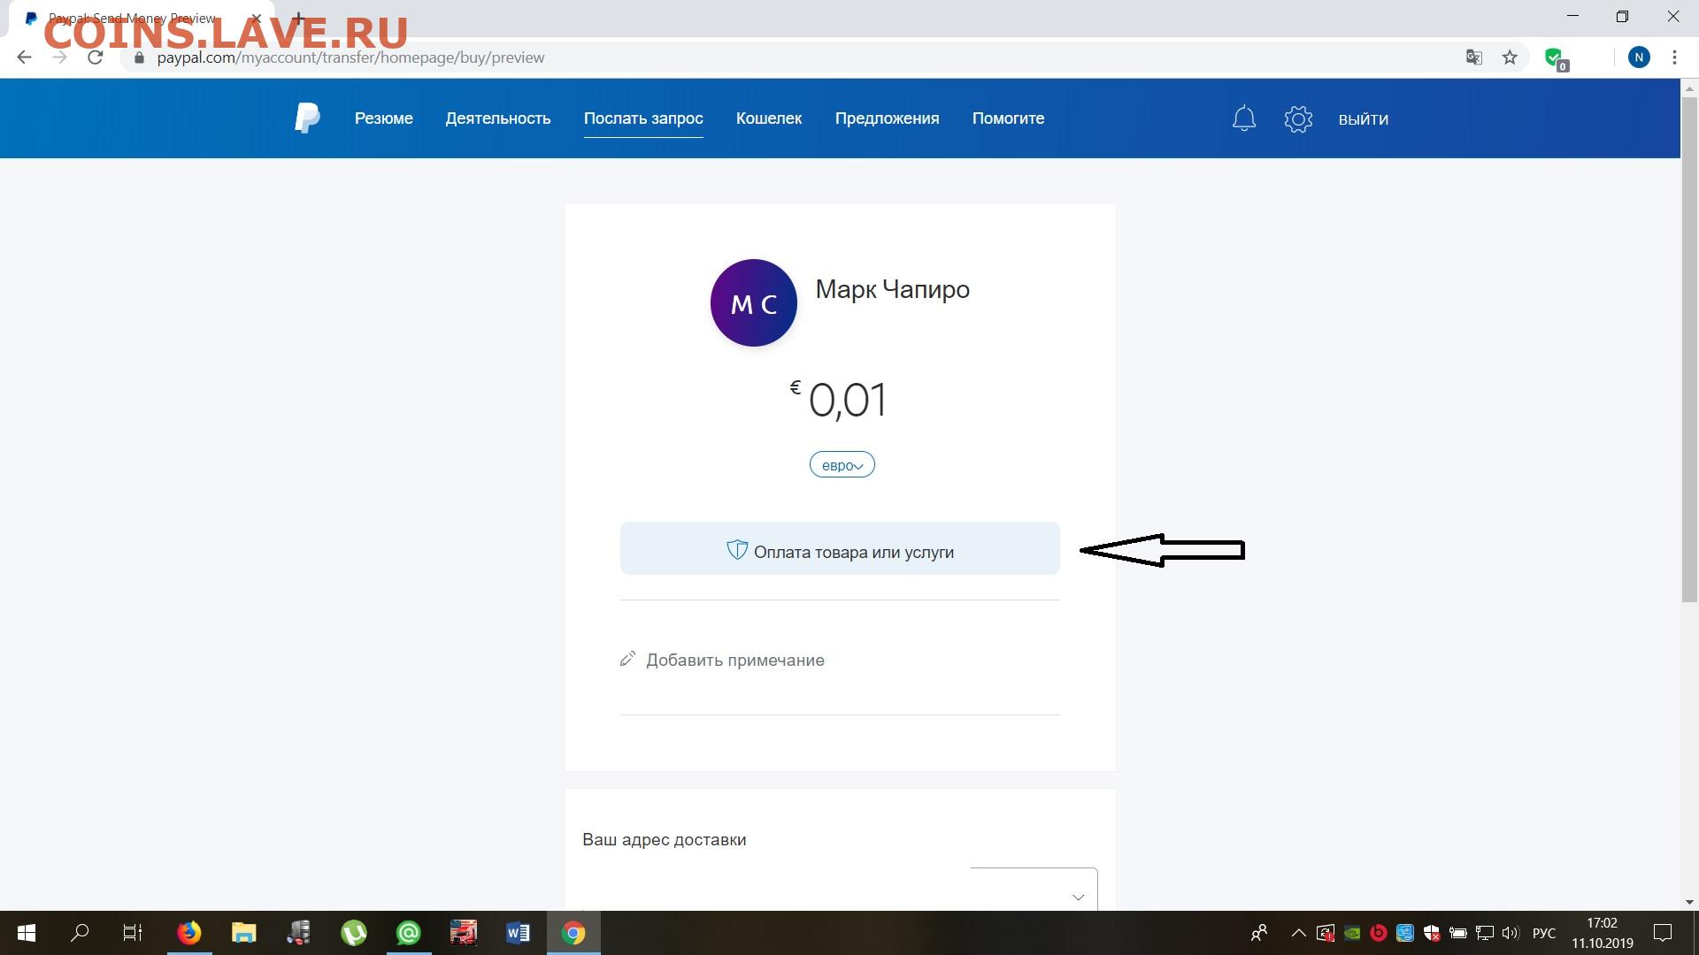Click the green shield extension icon
1699x955 pixels.
pos(1555,58)
